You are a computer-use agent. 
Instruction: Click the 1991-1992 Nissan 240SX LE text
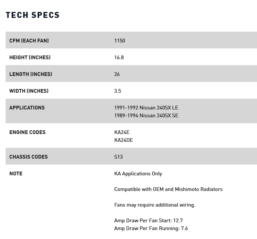(x=146, y=108)
